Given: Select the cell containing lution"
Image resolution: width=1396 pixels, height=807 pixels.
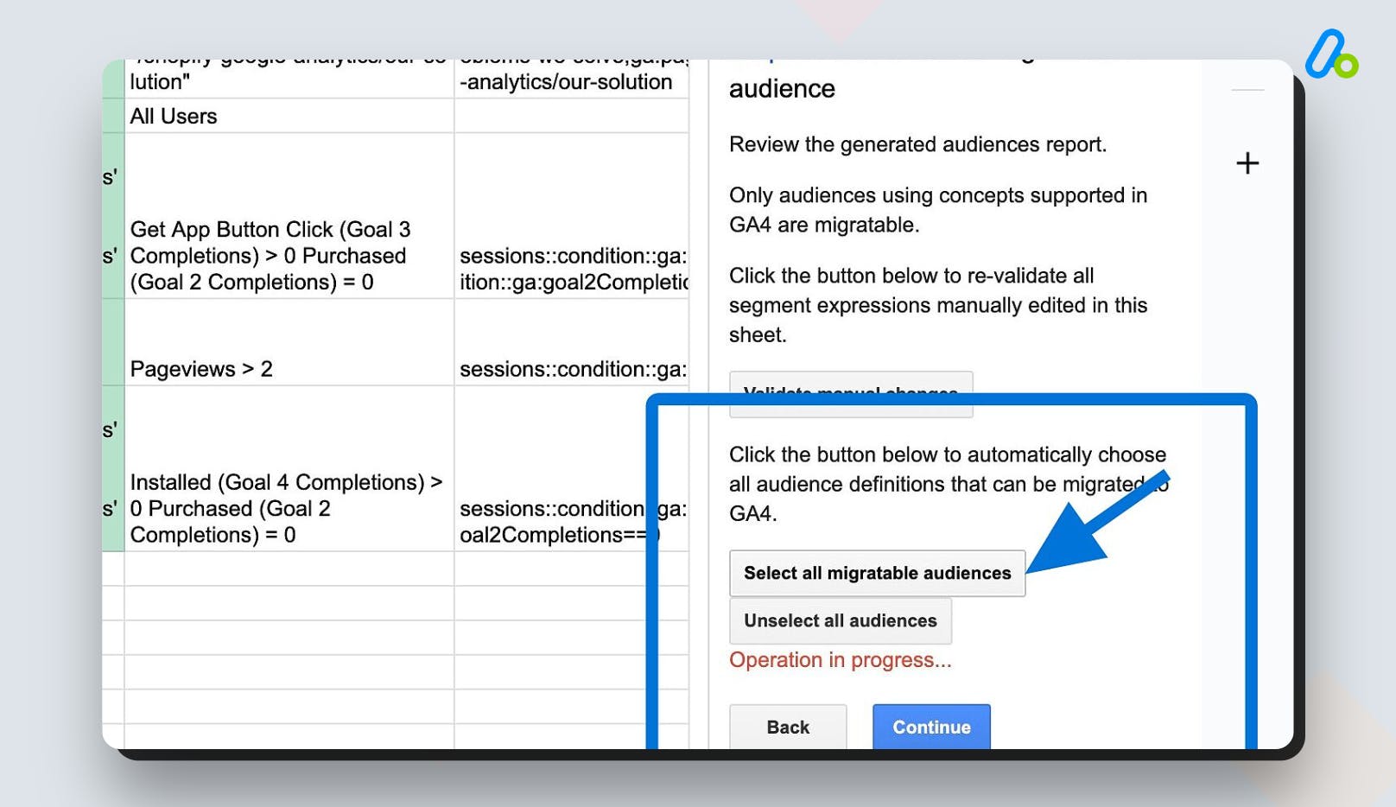Looking at the screenshot, I should 289,79.
